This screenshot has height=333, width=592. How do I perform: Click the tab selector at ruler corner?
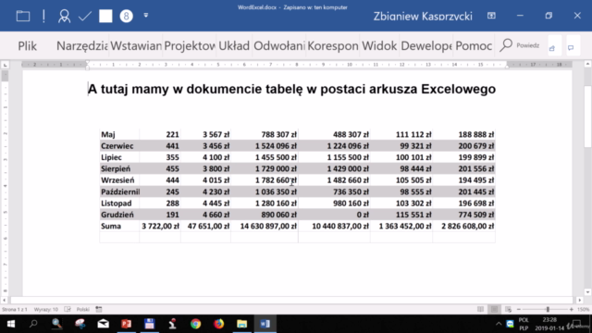[x=5, y=65]
